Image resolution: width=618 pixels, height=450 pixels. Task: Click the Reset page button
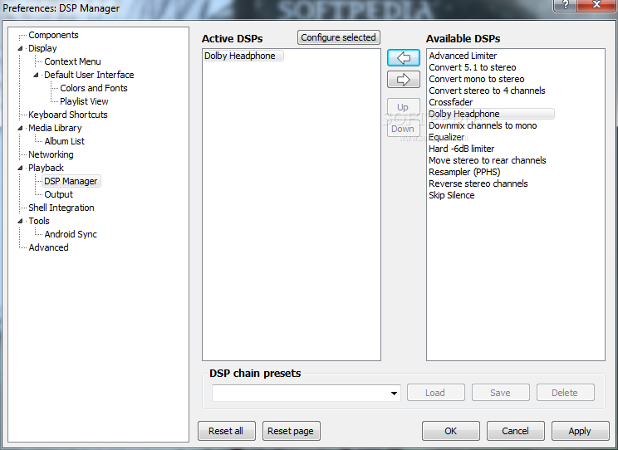pos(291,431)
